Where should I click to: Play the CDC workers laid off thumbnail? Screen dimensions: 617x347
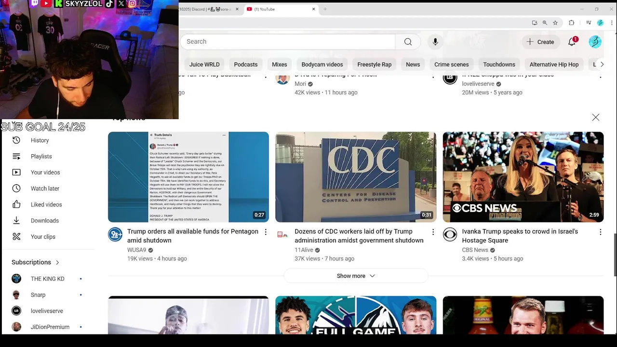coord(356,177)
